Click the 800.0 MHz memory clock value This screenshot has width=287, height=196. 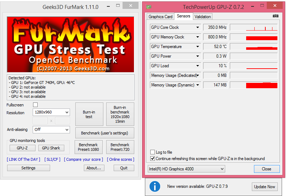[216, 37]
